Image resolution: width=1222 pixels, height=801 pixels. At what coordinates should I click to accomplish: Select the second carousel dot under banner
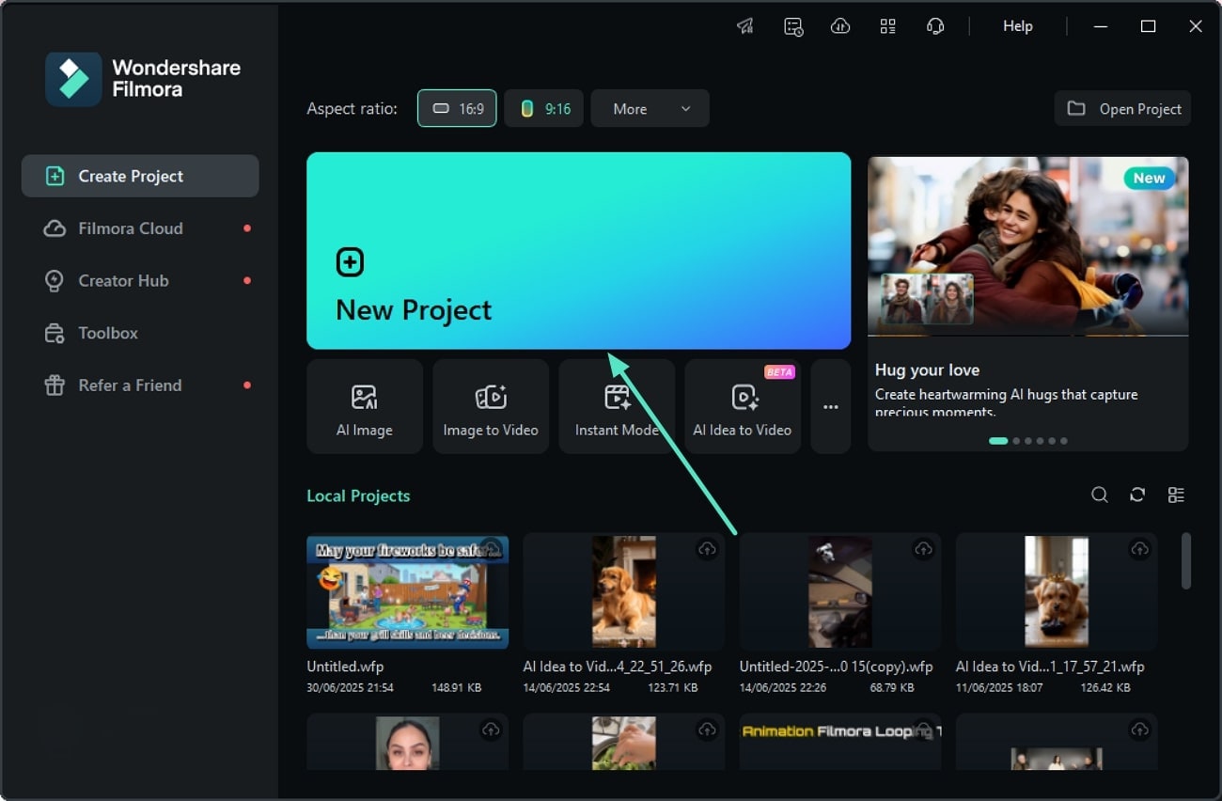[x=1016, y=440]
